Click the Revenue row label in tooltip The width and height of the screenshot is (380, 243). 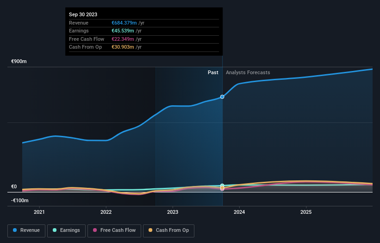(79, 23)
